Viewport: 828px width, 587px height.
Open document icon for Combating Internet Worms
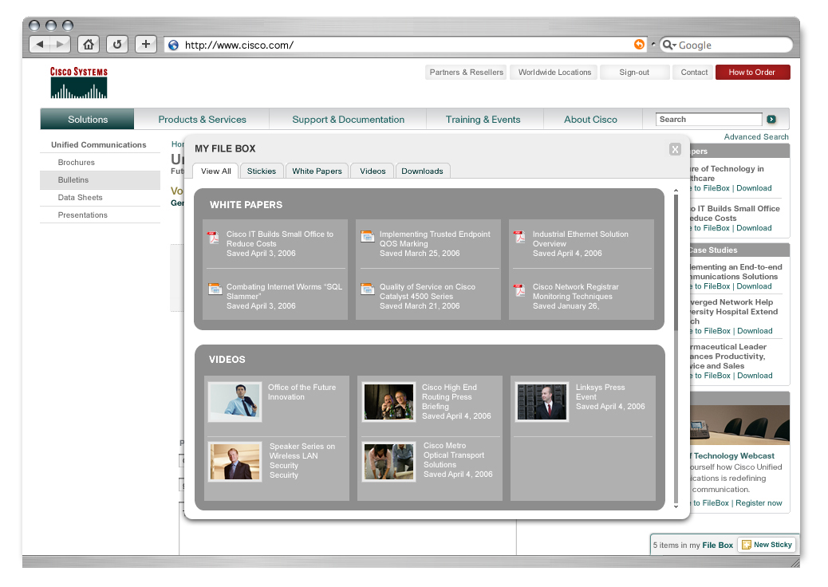215,289
